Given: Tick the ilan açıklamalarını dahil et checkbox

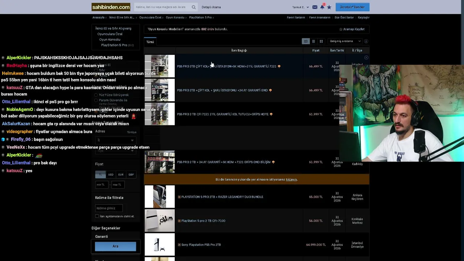Looking at the screenshot, I should point(97,216).
